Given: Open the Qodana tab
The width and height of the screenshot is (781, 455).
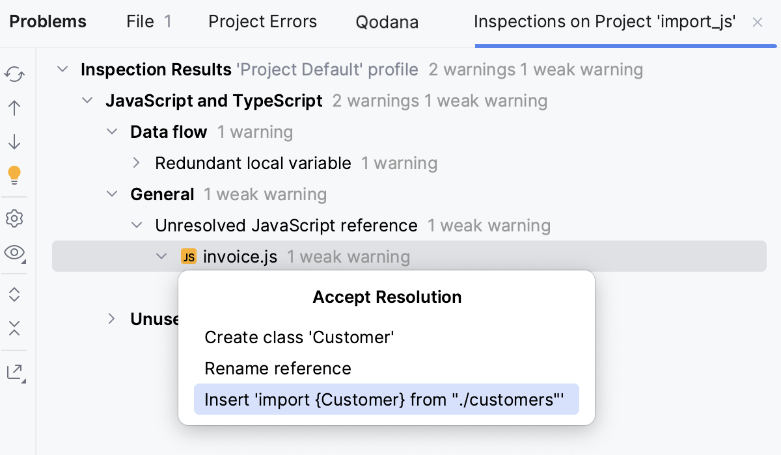Looking at the screenshot, I should (x=387, y=21).
